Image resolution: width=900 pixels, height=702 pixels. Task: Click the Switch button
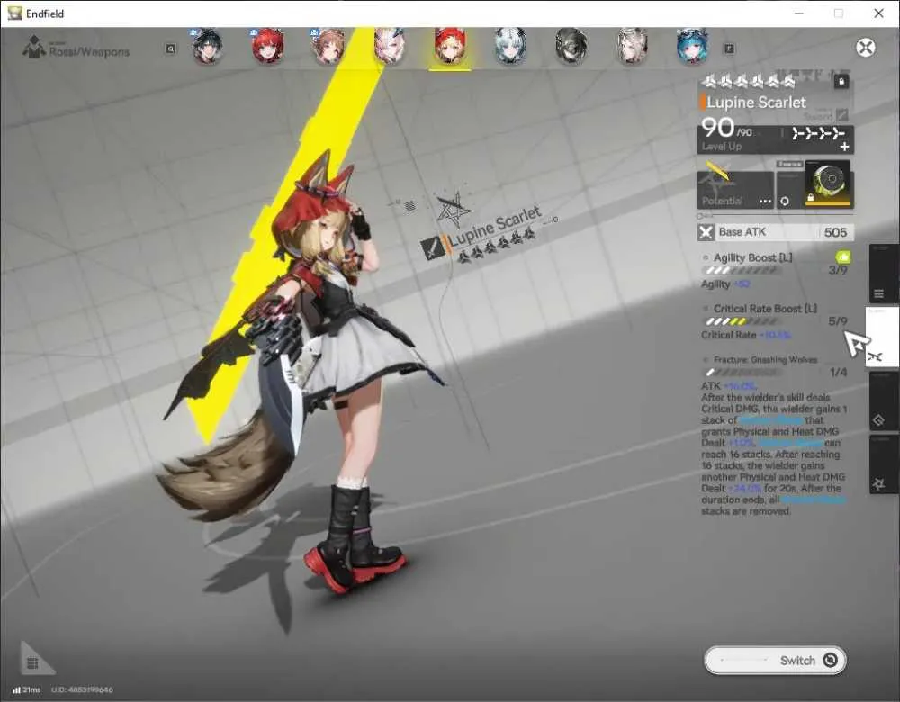coord(775,660)
